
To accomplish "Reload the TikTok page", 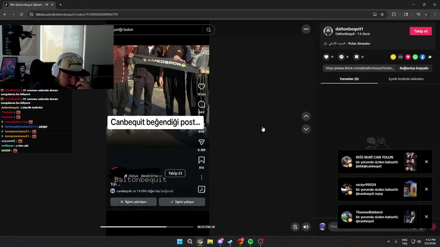I will point(21,14).
